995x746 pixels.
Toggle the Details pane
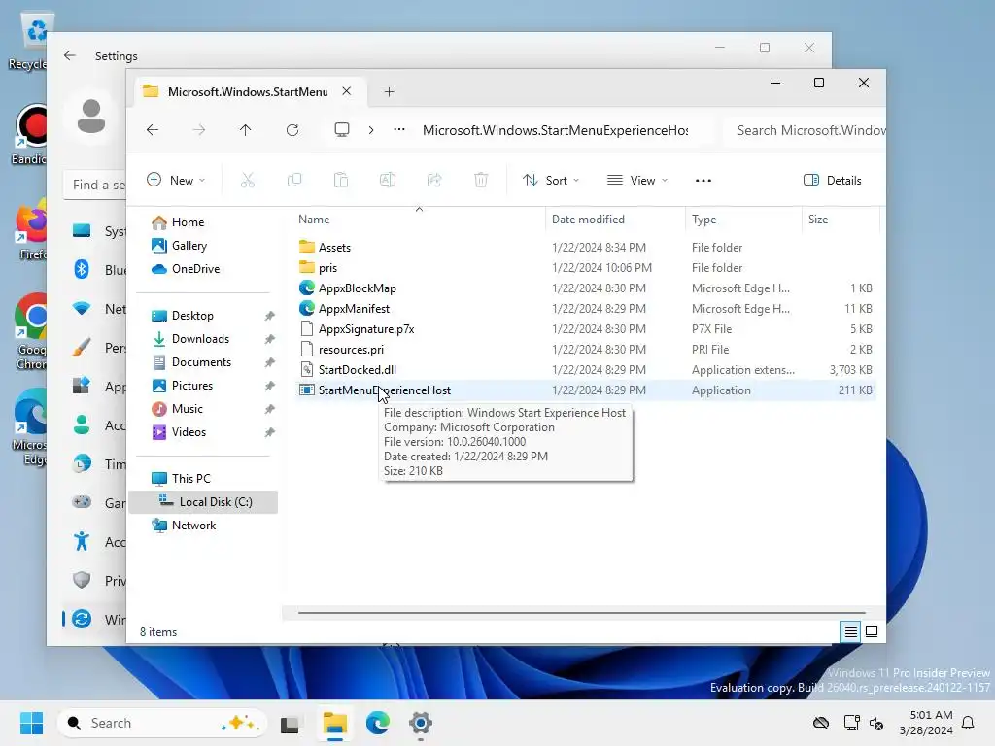point(833,180)
